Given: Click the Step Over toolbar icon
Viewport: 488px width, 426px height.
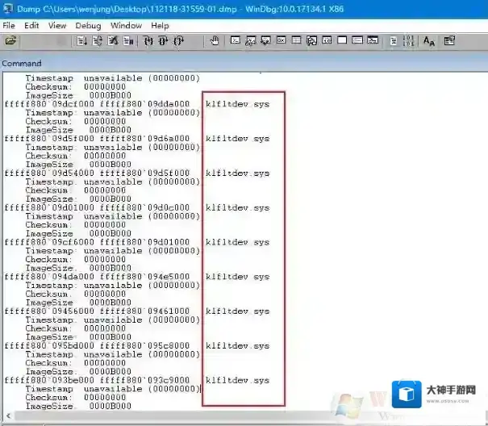Looking at the screenshot, I should click(x=164, y=41).
